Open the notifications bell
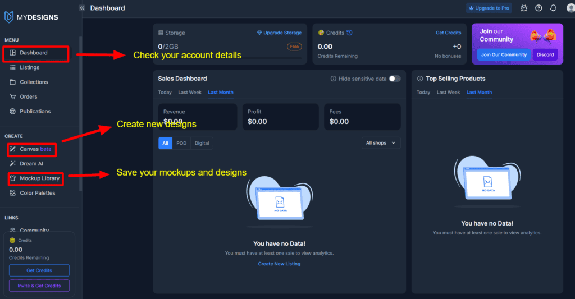The image size is (575, 299). (553, 8)
